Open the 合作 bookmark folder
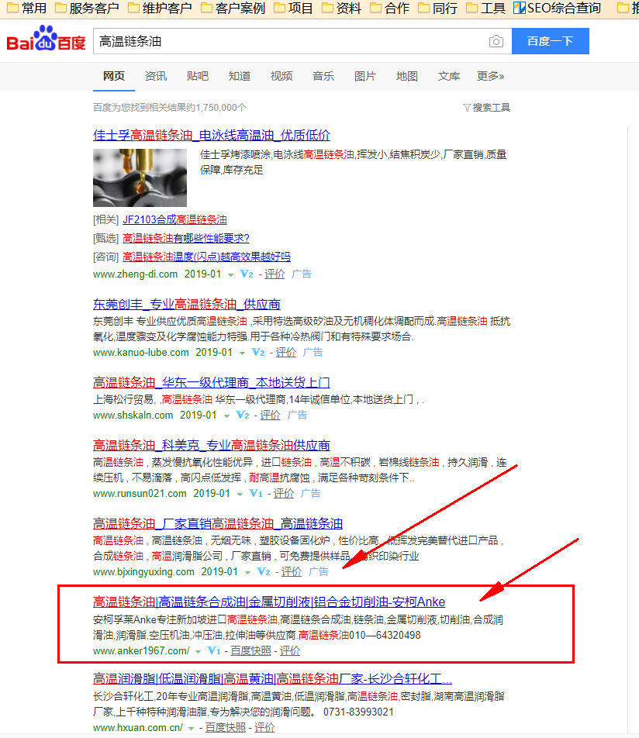Viewport: 639px width, 738px height. click(390, 8)
